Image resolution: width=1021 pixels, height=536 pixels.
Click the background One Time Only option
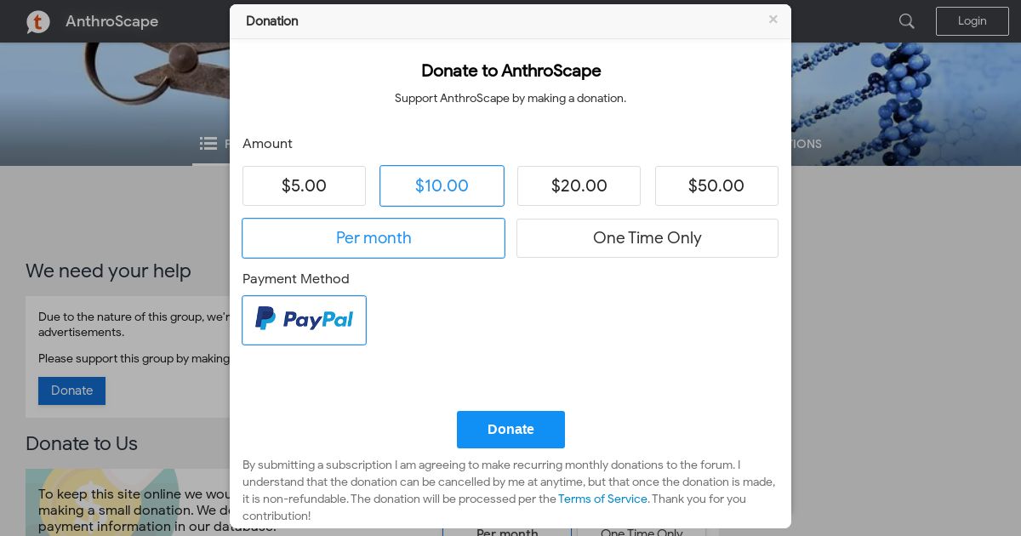642,532
